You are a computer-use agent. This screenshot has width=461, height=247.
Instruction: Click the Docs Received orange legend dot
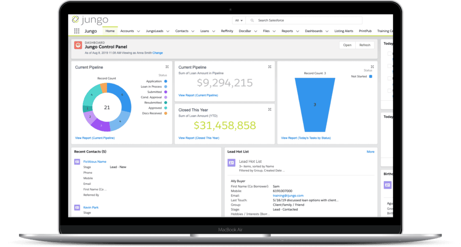pos(166,113)
